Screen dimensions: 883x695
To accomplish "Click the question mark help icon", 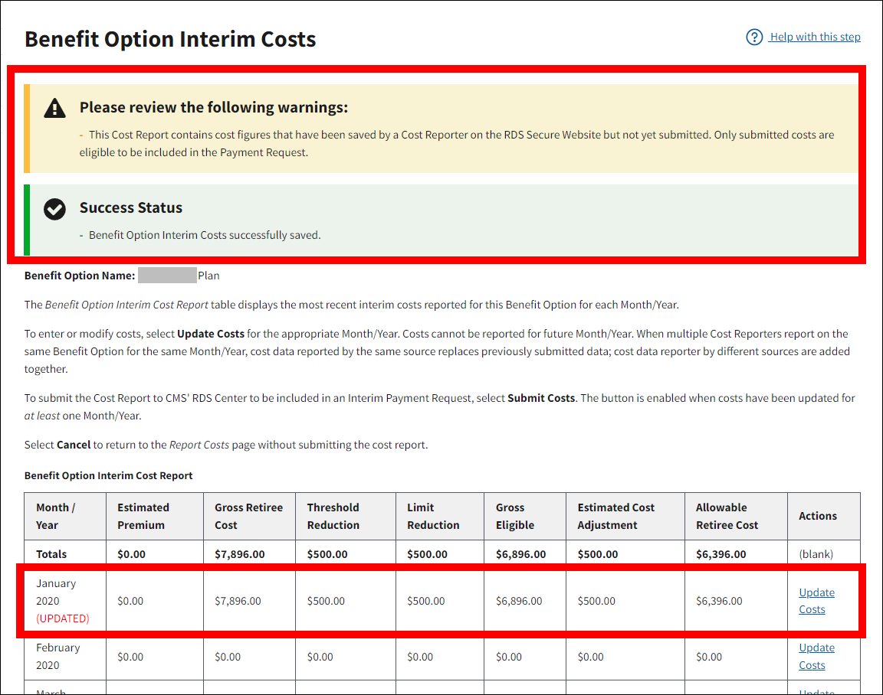I will coord(754,37).
